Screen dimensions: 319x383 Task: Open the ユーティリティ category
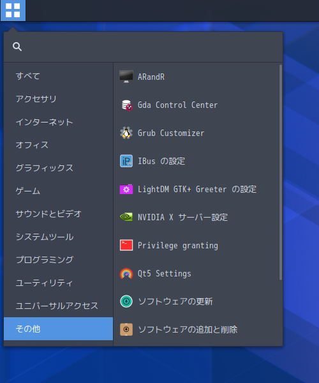coord(58,283)
